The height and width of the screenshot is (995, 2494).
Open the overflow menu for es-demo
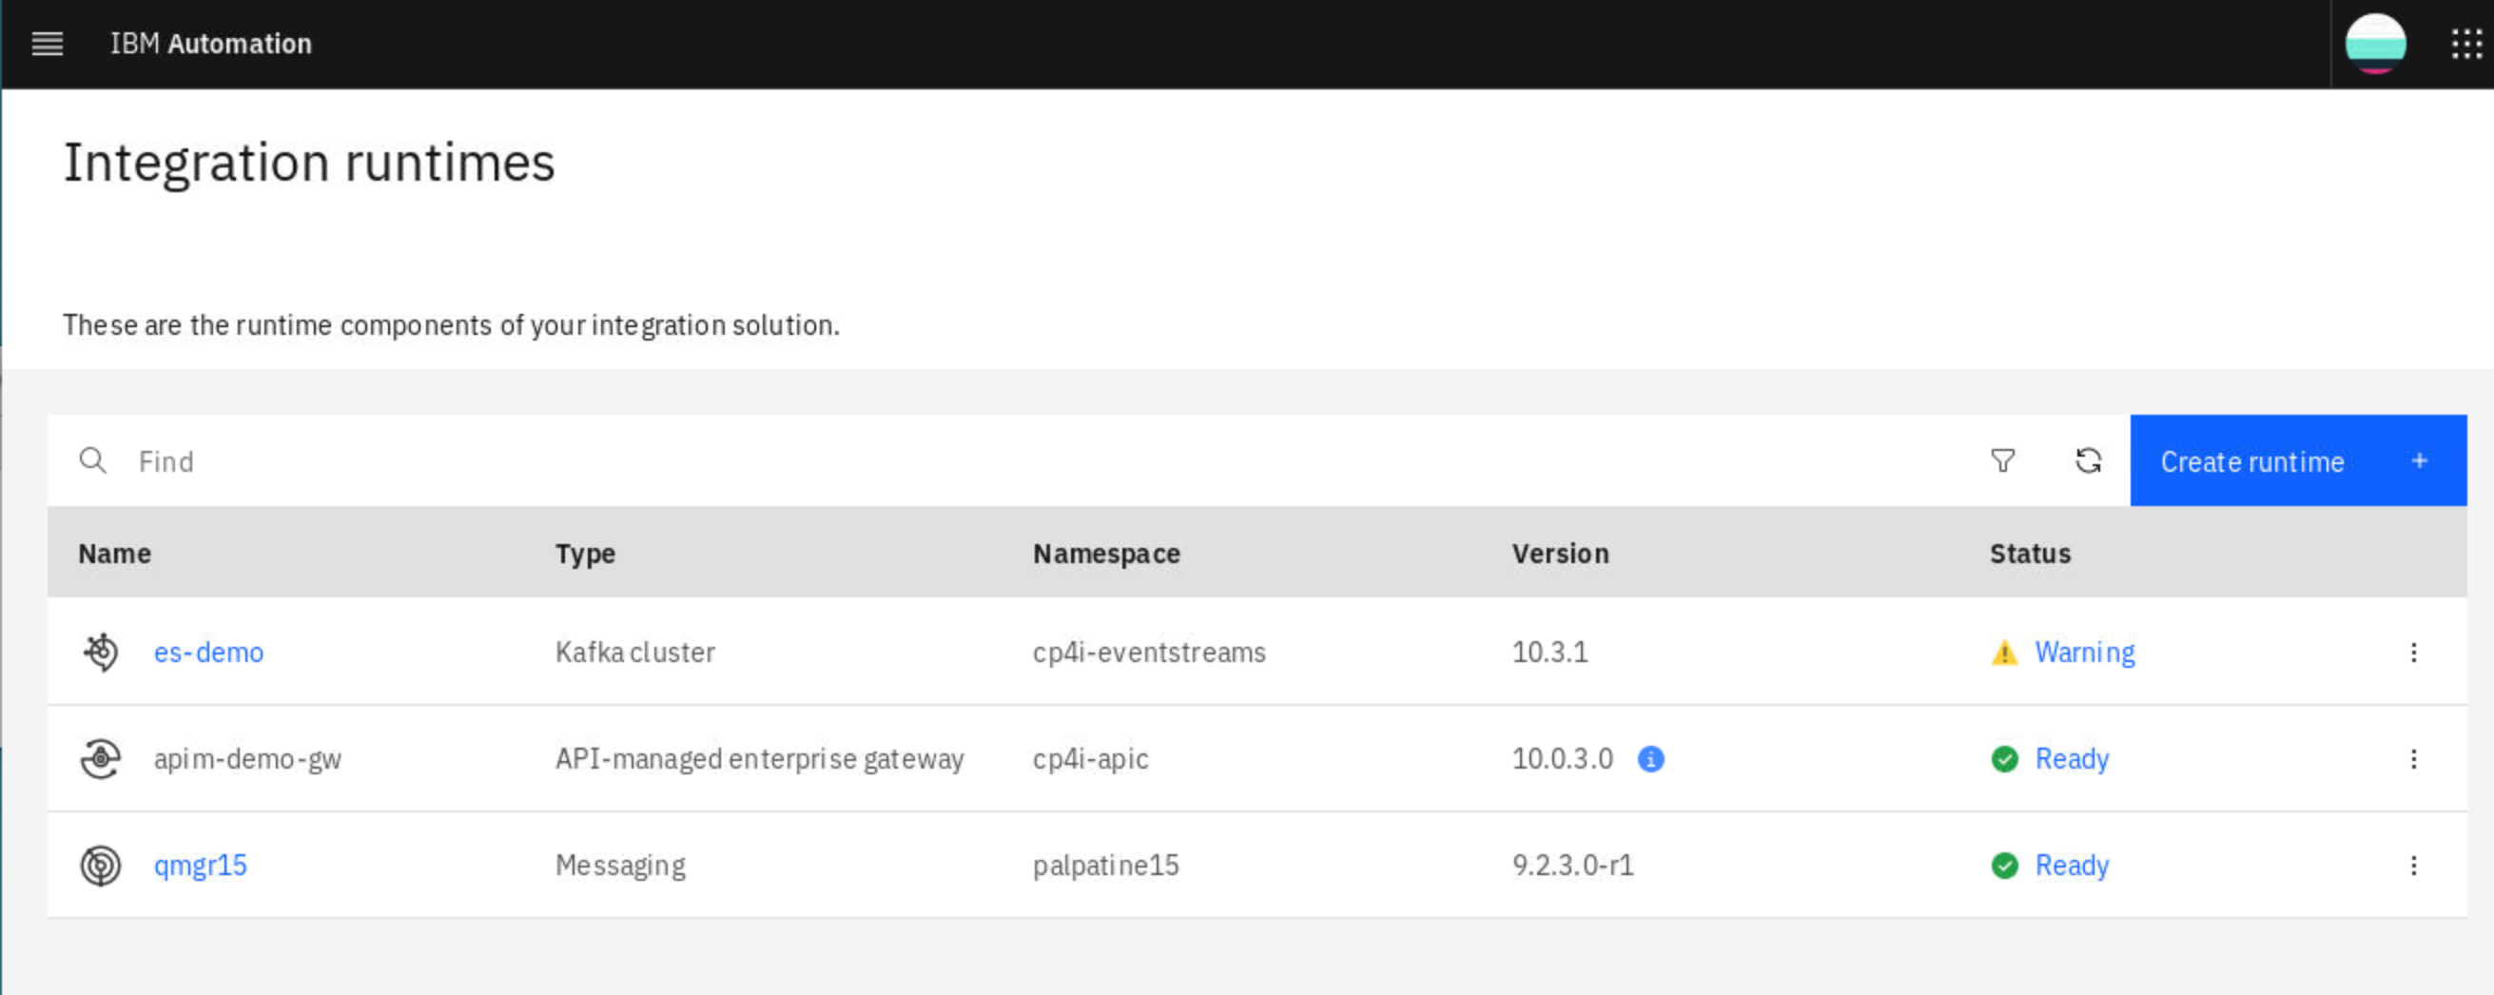pyautogui.click(x=2414, y=653)
